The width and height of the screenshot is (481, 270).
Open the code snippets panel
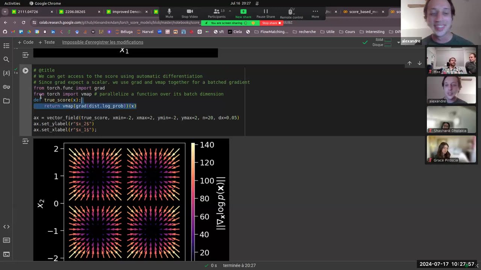(x=6, y=227)
